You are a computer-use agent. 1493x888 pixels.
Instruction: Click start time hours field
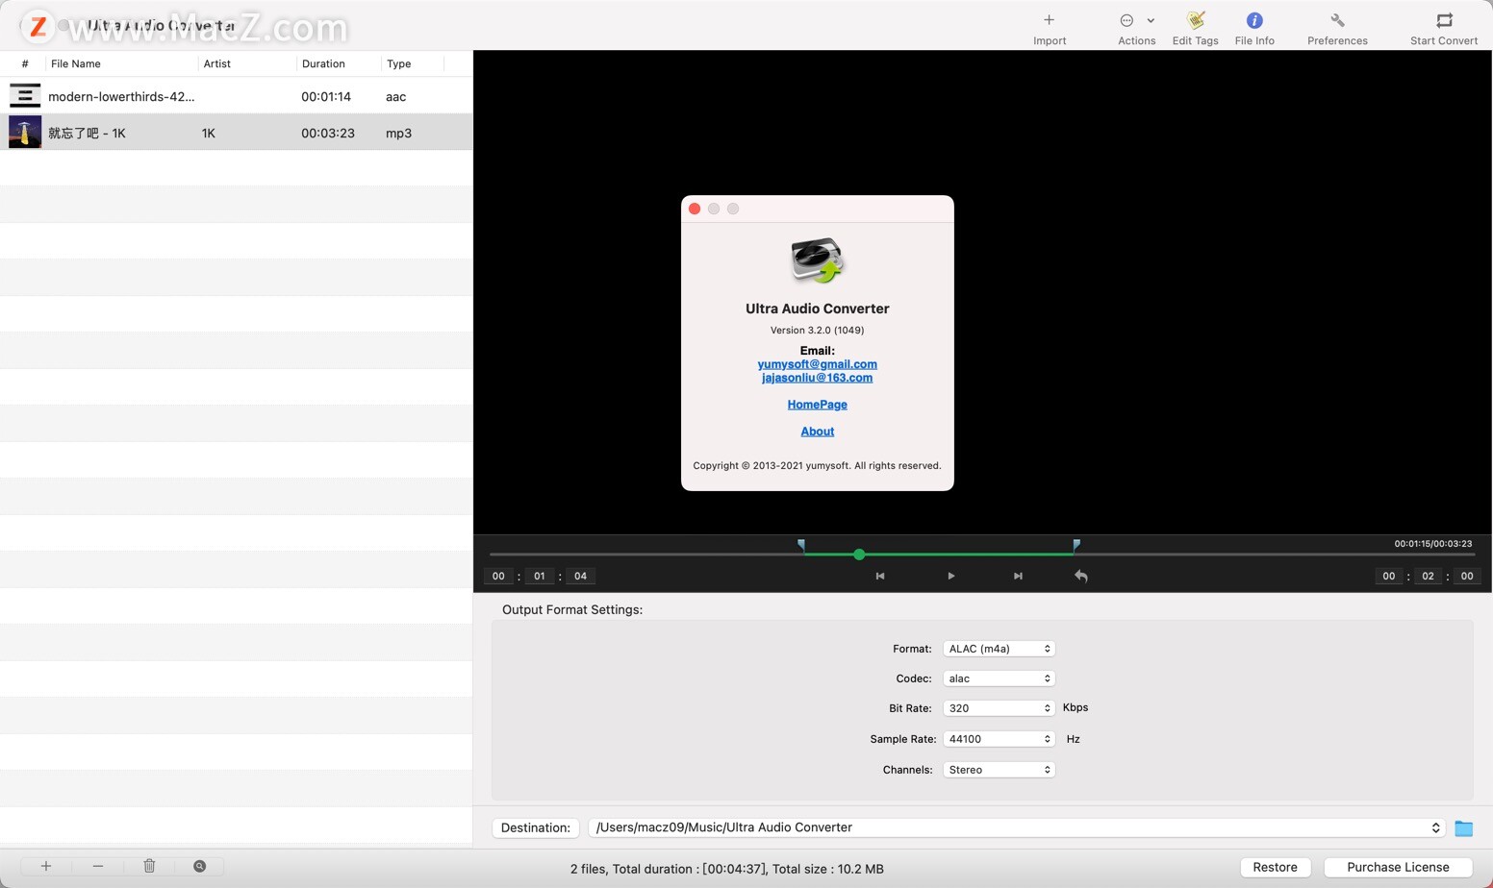tap(498, 576)
